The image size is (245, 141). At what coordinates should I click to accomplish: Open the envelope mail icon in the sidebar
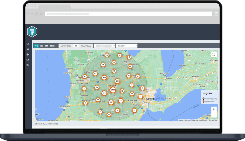click(x=28, y=60)
